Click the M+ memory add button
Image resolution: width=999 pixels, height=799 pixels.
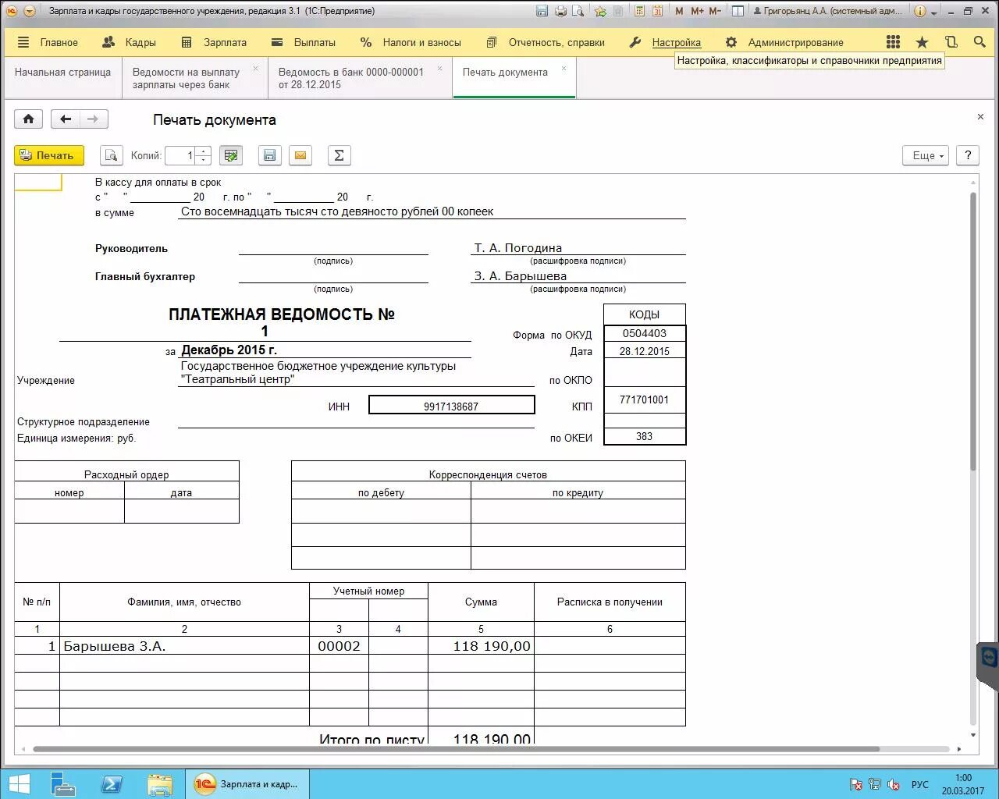tap(697, 11)
